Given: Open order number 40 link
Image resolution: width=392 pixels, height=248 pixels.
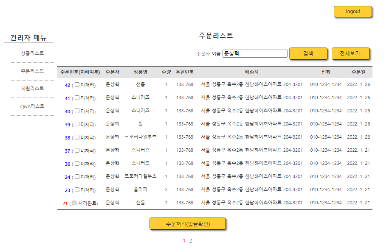Looking at the screenshot, I should tap(68, 111).
